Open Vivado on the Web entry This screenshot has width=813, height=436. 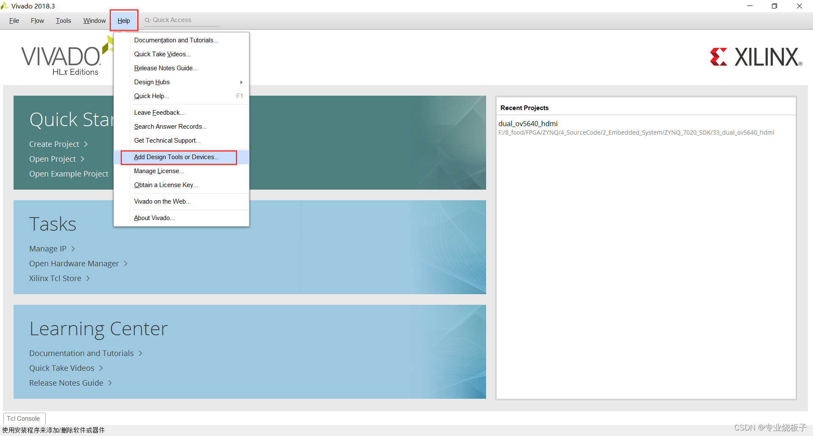click(x=181, y=201)
